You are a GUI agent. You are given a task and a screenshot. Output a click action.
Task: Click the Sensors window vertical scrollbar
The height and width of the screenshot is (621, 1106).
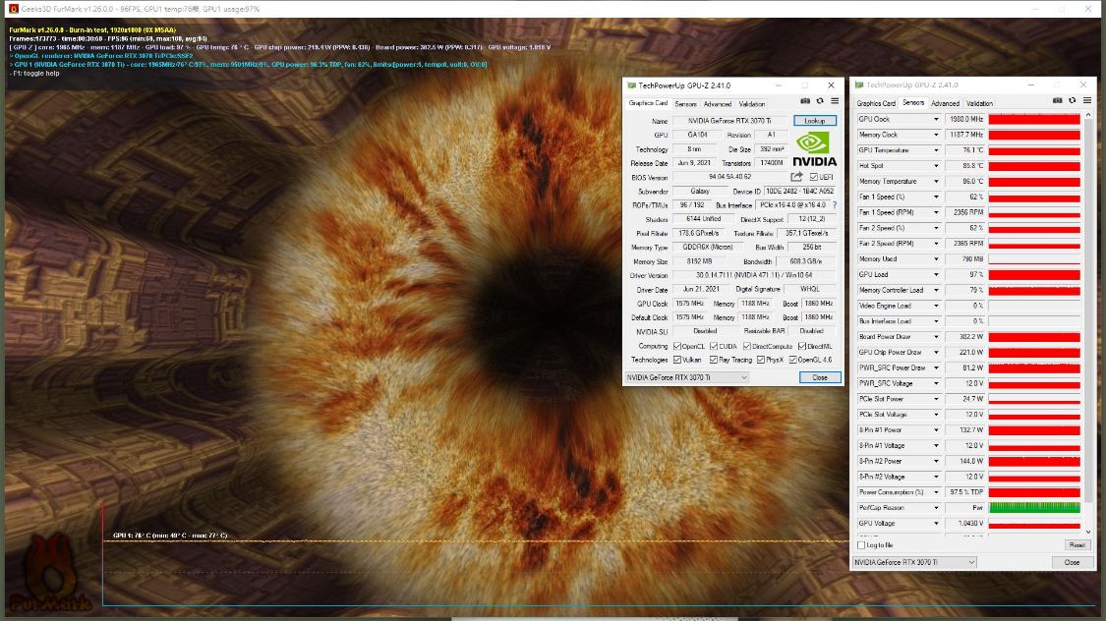(x=1088, y=323)
